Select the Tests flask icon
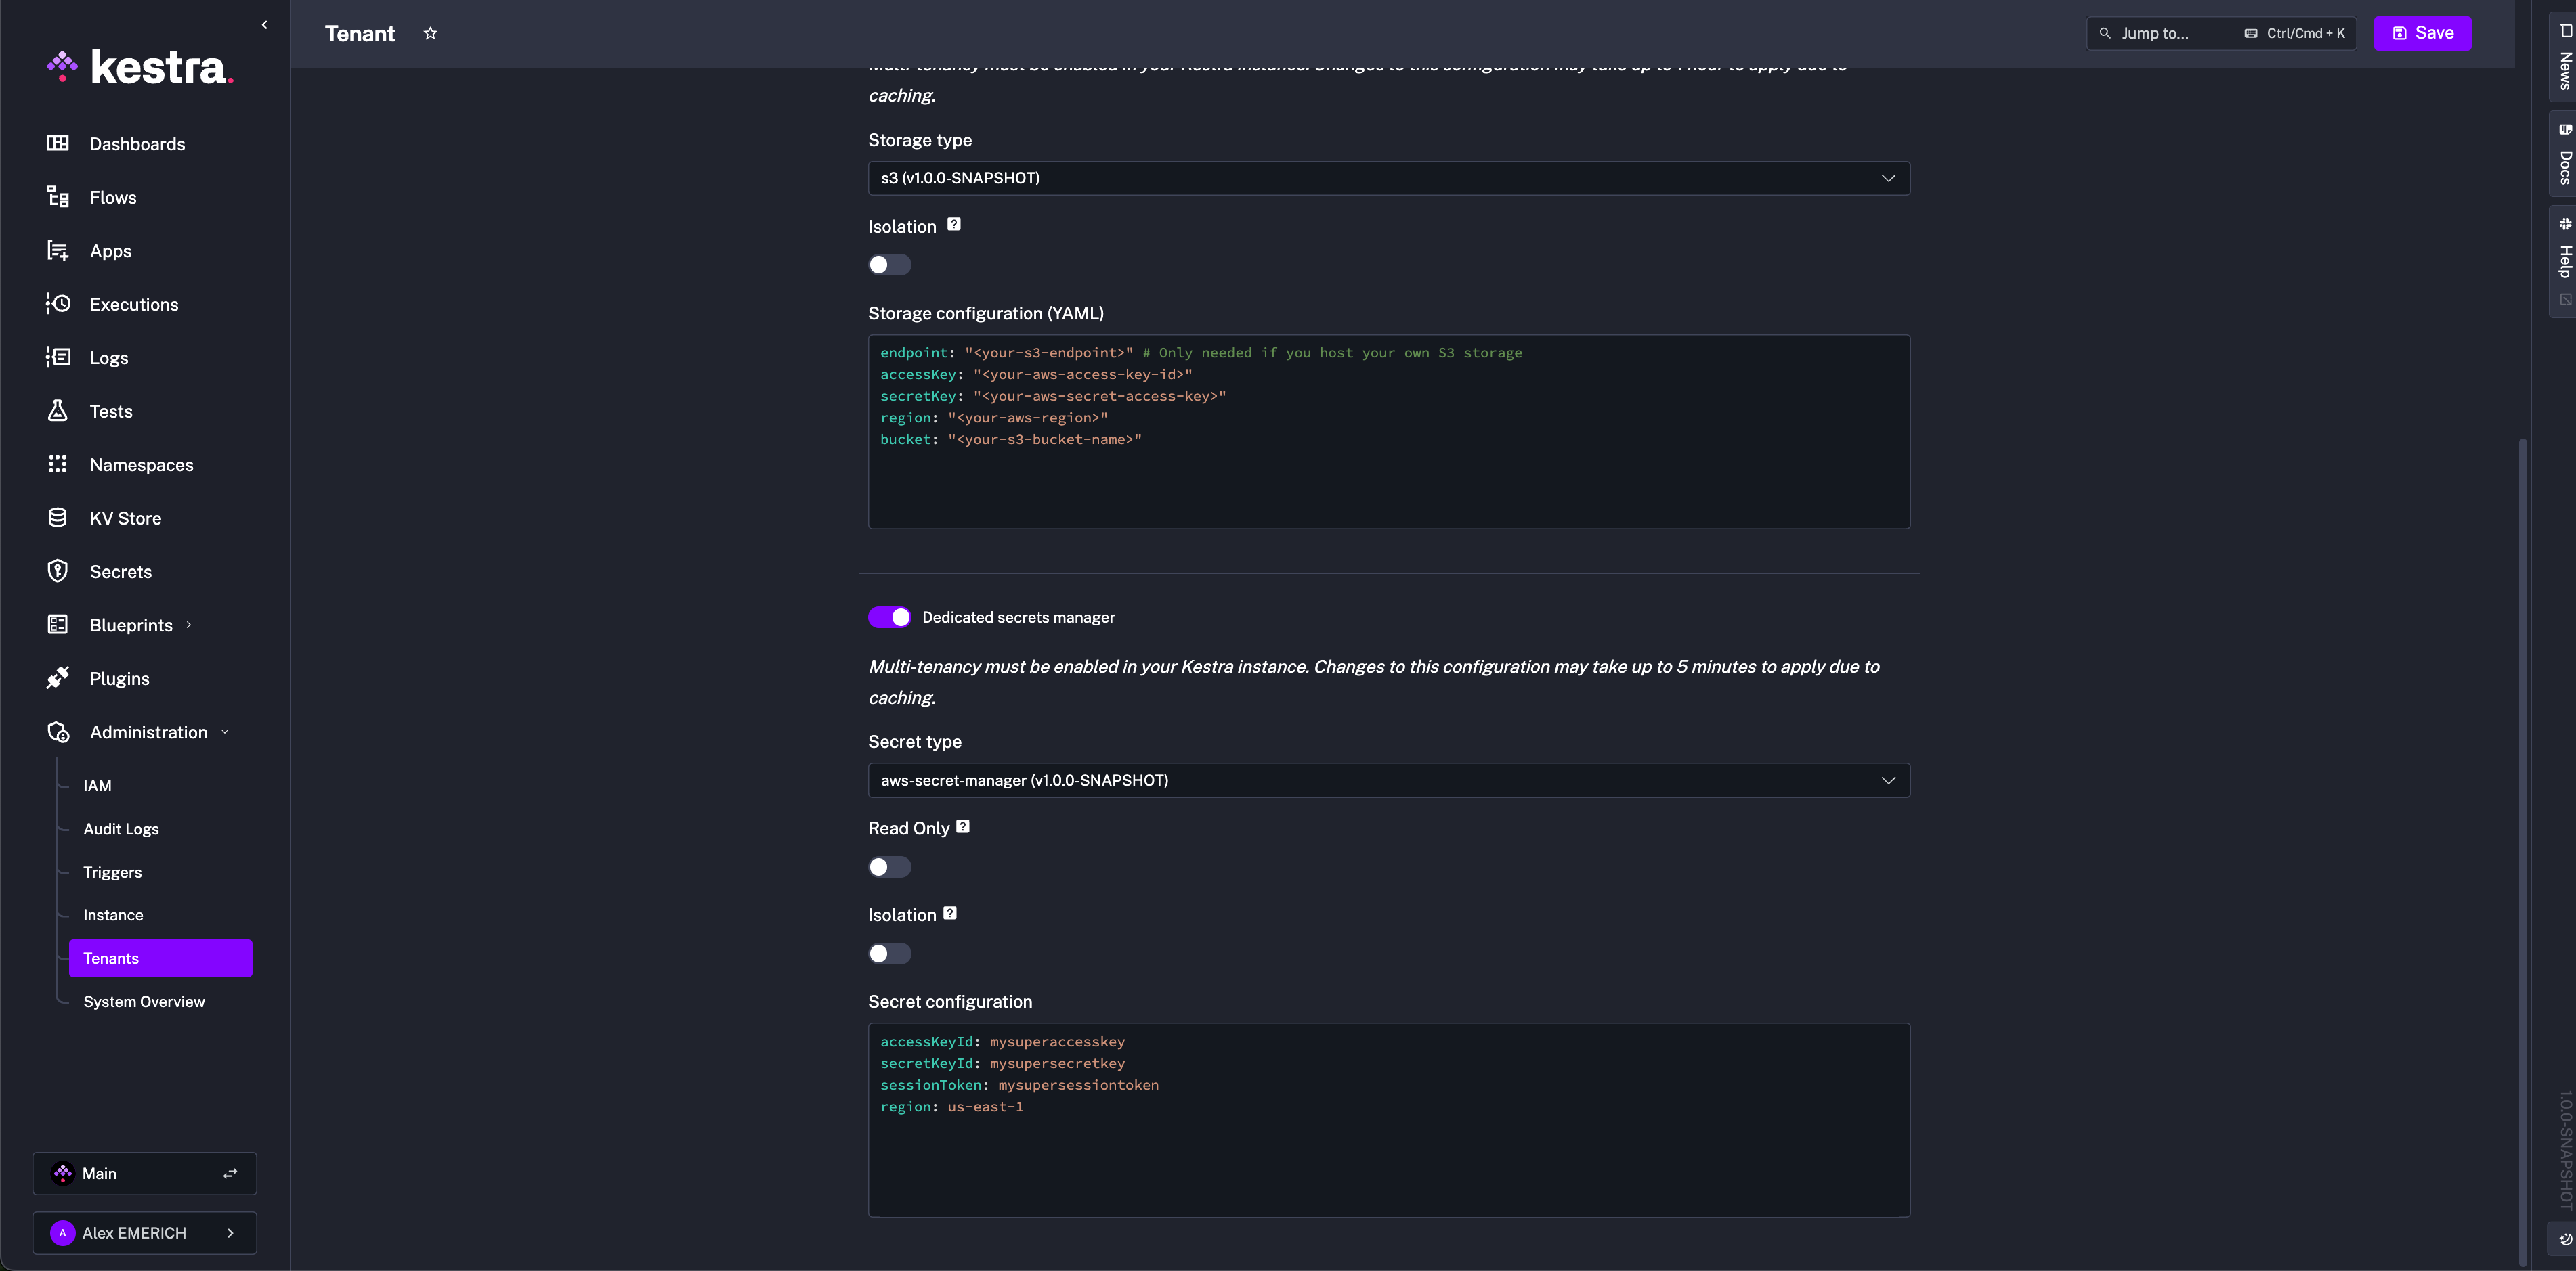The image size is (2576, 1271). click(57, 411)
